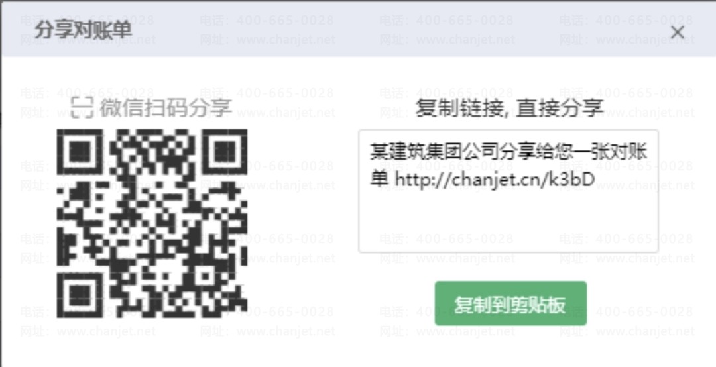The image size is (716, 367).
Task: Click the QR code bottom-left finder square
Action: [x=80, y=295]
